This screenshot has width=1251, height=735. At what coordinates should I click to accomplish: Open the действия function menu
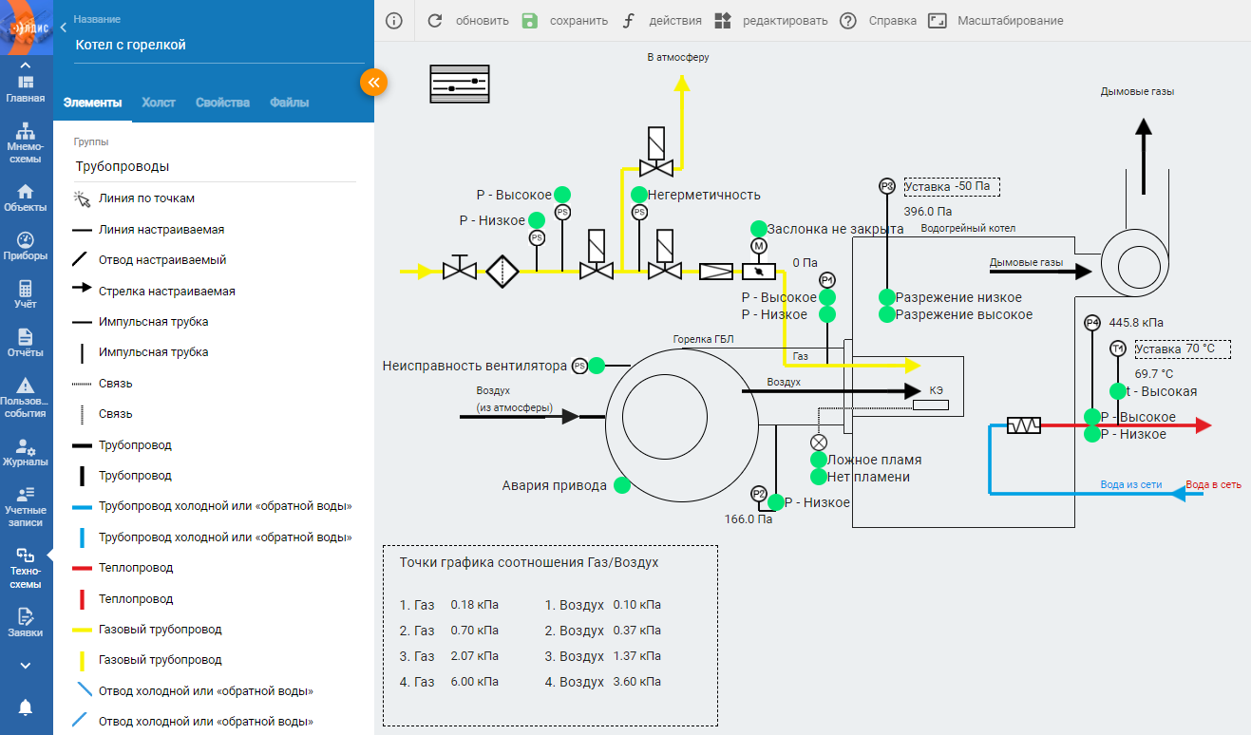click(x=662, y=20)
